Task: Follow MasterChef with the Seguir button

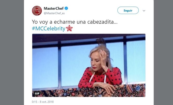Action: [x=128, y=10]
